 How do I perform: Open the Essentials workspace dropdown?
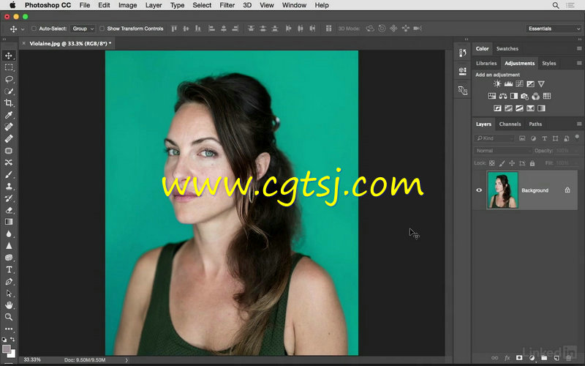click(554, 29)
